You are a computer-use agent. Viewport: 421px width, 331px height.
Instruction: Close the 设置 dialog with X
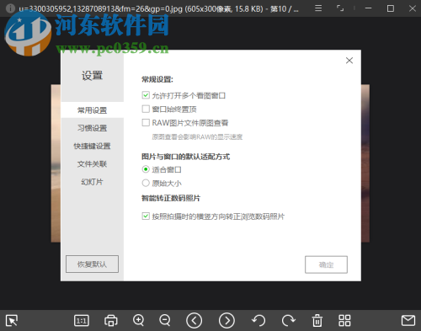[x=349, y=61]
